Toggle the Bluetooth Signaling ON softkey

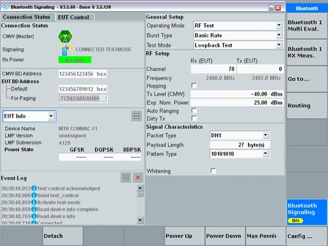(307, 212)
